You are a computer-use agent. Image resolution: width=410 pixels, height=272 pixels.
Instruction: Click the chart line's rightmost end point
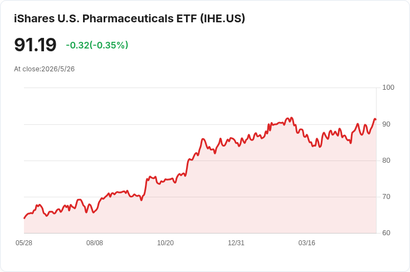376,120
